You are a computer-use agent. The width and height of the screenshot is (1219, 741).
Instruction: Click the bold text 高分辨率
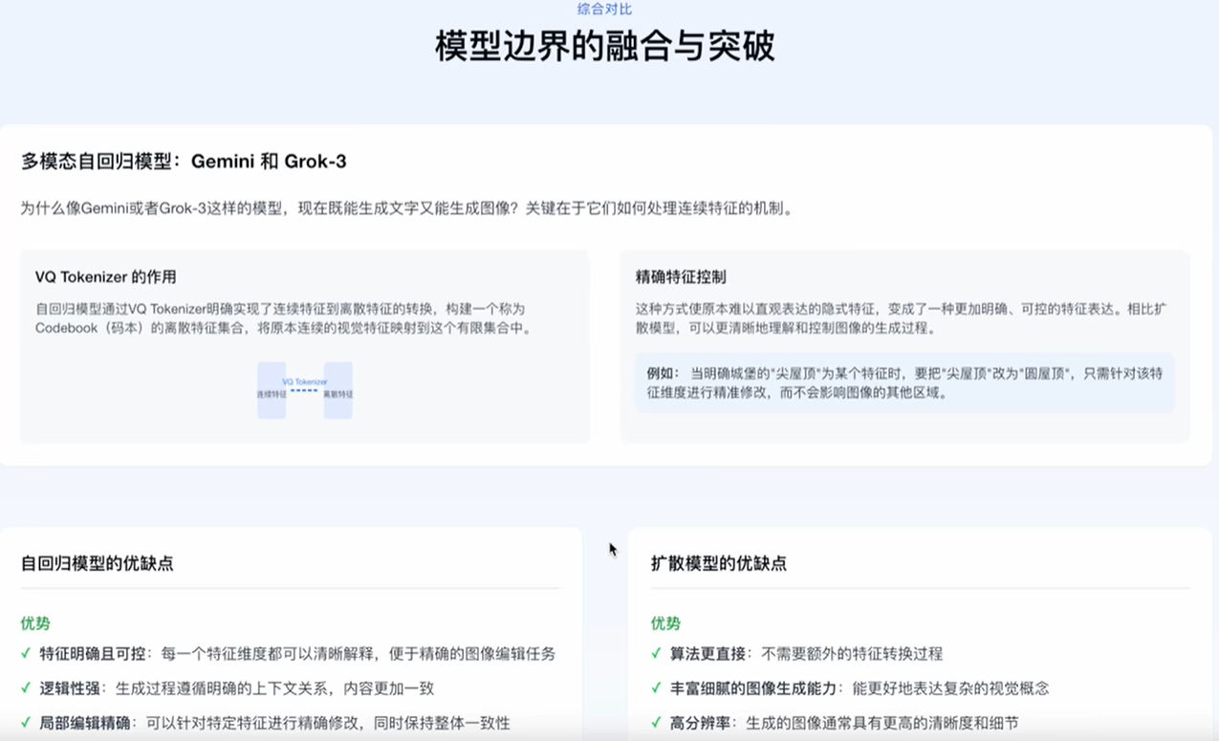pos(701,723)
